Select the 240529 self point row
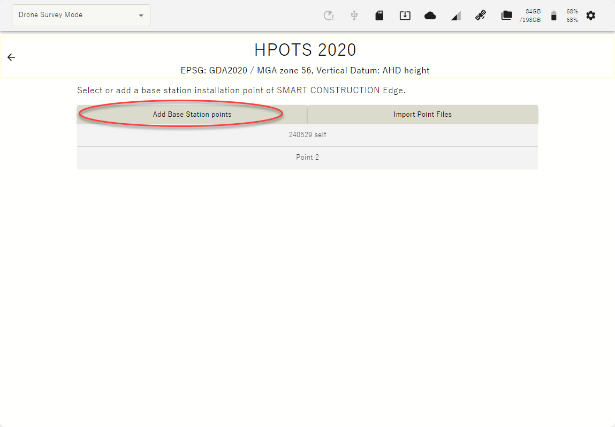The image size is (615, 427). click(307, 135)
